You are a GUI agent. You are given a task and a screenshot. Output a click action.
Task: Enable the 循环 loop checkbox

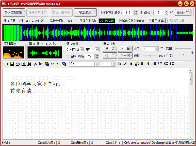(68, 56)
